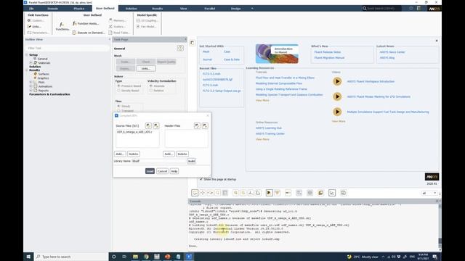Expand Plots in outline tree
The height and width of the screenshot is (261, 465).
coord(31,82)
